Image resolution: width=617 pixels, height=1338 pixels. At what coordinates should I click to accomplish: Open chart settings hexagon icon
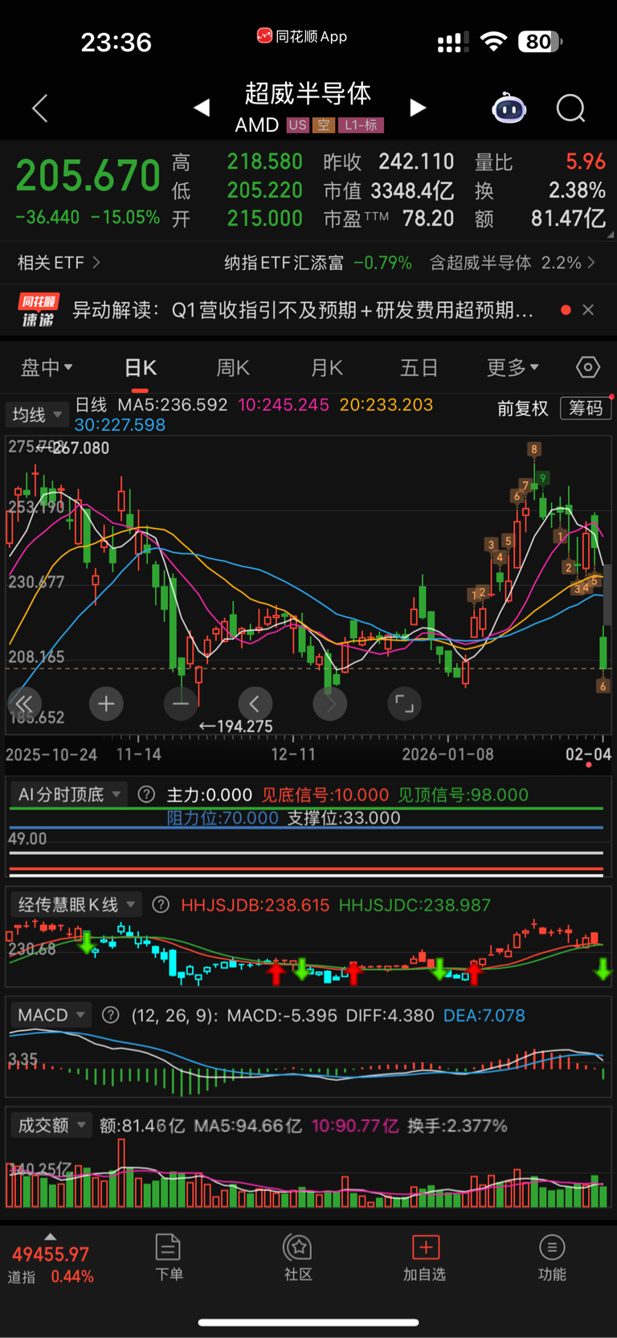point(588,367)
